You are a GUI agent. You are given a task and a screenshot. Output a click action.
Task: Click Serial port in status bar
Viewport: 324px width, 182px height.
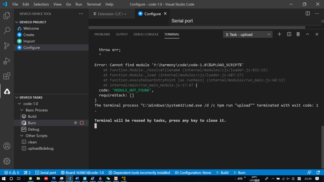46,173
